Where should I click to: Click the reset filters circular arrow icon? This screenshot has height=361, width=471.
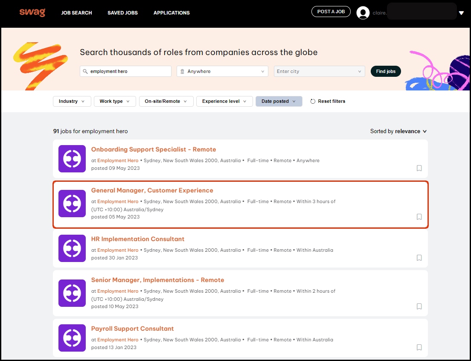[x=313, y=102]
